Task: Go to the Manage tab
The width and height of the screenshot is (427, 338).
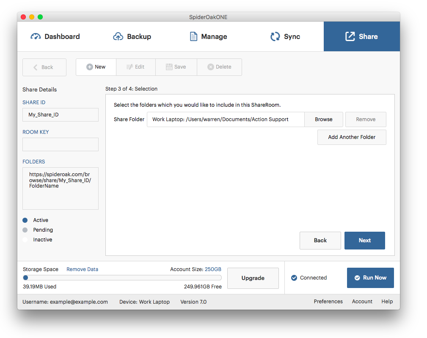Action: coord(209,36)
